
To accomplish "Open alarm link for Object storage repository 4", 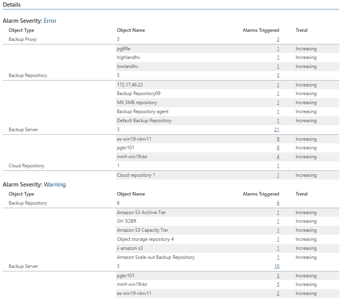I will (278, 240).
